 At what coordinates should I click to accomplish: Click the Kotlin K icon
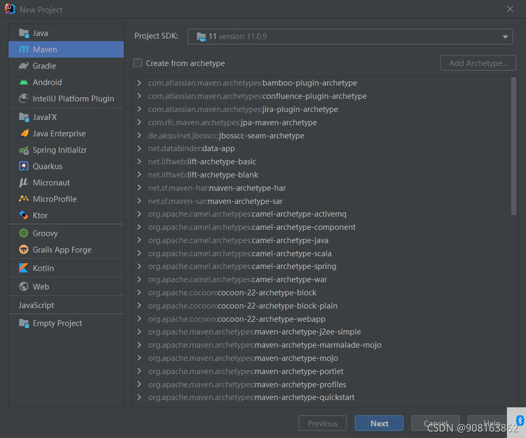pyautogui.click(x=24, y=268)
